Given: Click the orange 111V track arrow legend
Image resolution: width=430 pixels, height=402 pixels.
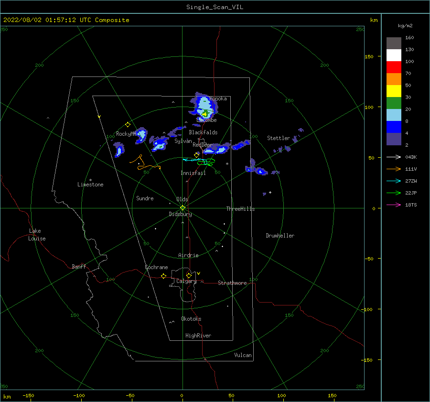Looking at the screenshot, I should click(394, 169).
